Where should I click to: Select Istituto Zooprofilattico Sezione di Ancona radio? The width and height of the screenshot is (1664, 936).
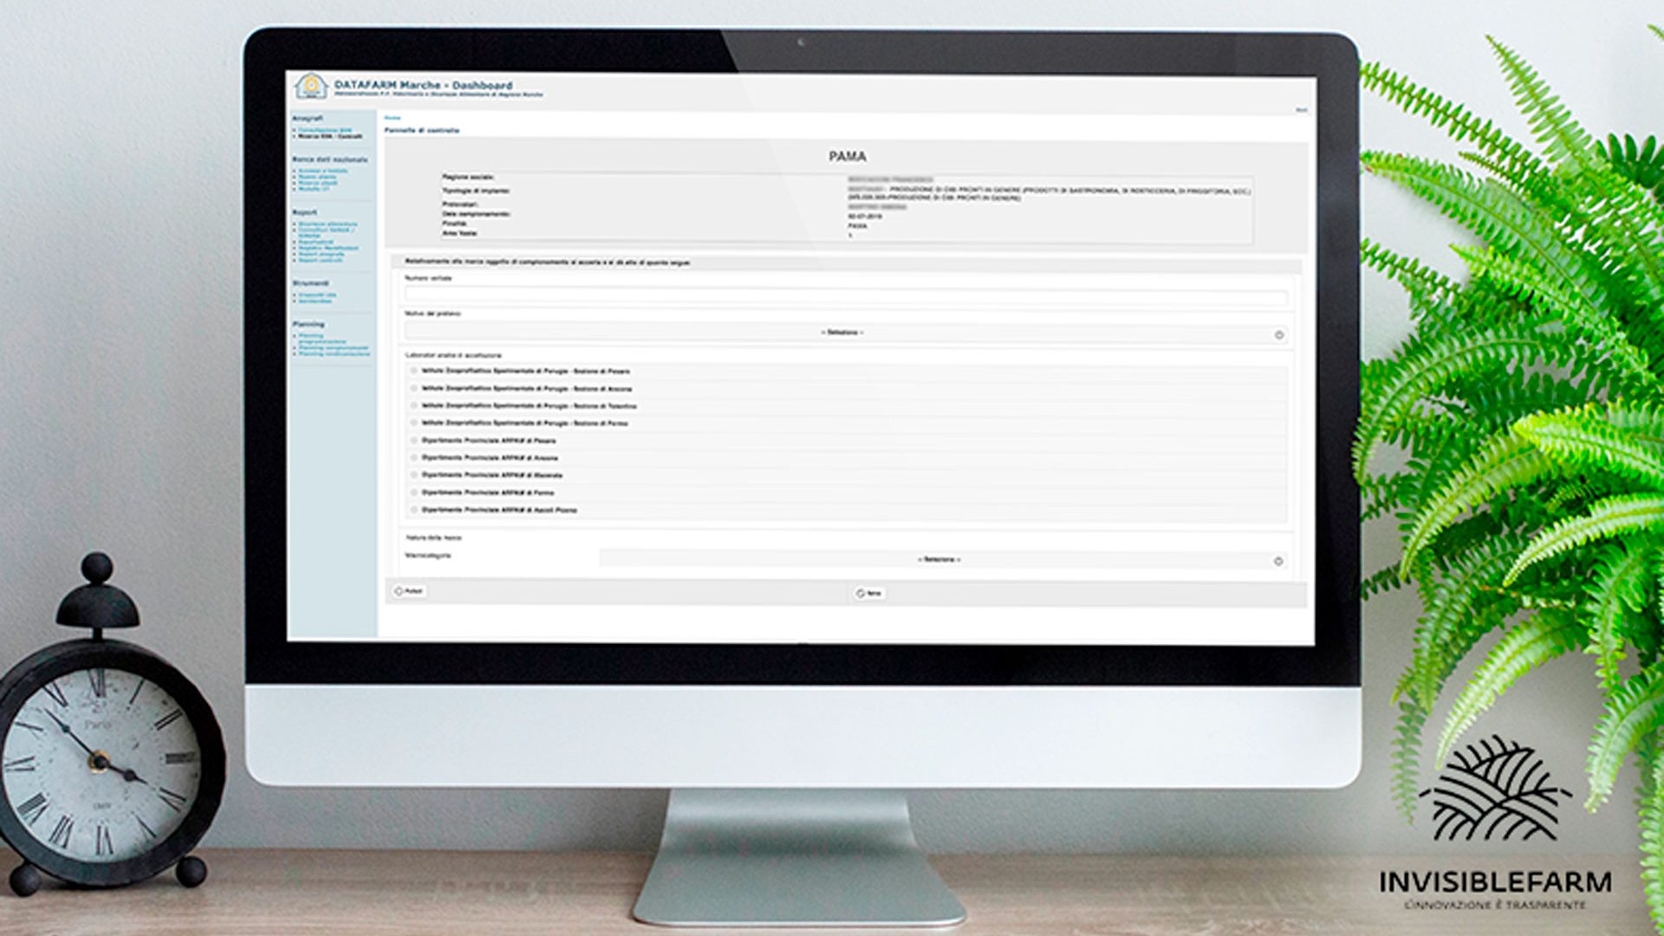(x=414, y=388)
